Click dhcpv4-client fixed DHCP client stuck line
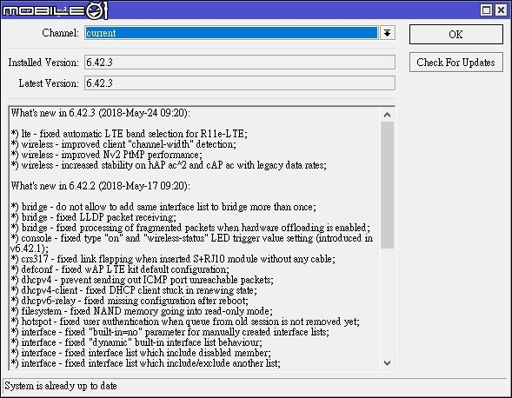 (134, 290)
